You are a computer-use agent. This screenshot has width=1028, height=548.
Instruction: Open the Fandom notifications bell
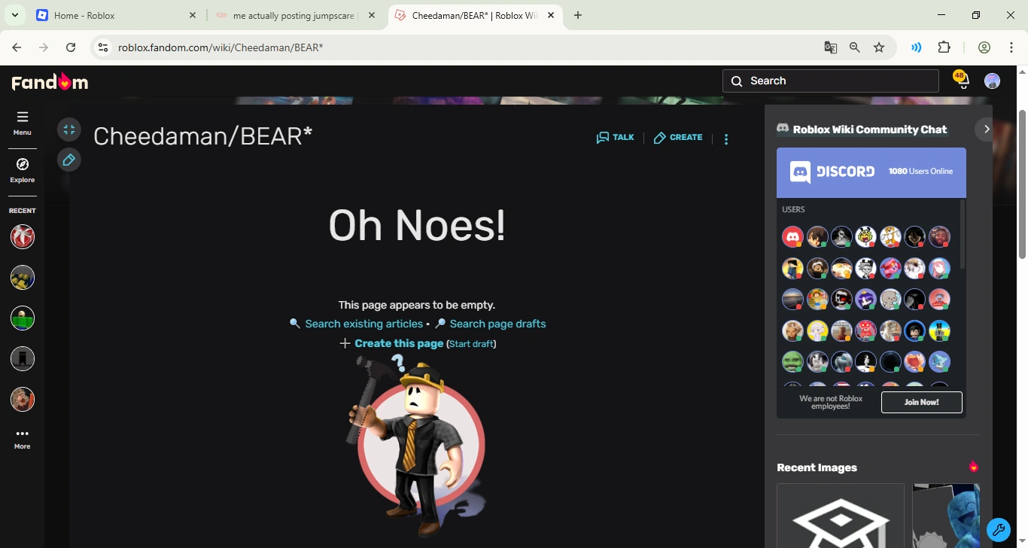click(x=961, y=81)
